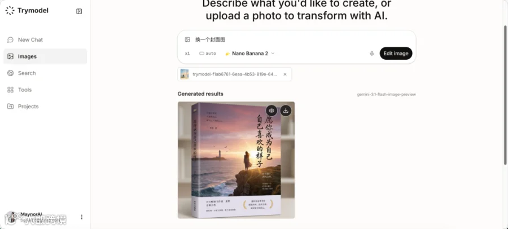Open the auto aspect ratio selector
This screenshot has height=229, width=508.
pyautogui.click(x=208, y=54)
